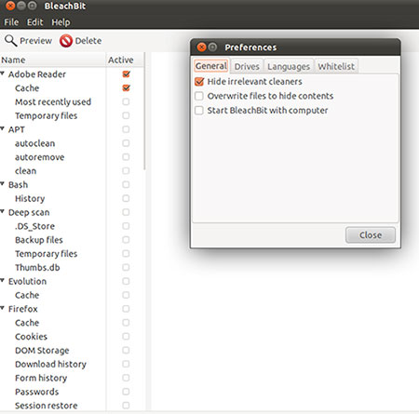Select the Backup files row
This screenshot has width=419, height=414.
click(72, 240)
